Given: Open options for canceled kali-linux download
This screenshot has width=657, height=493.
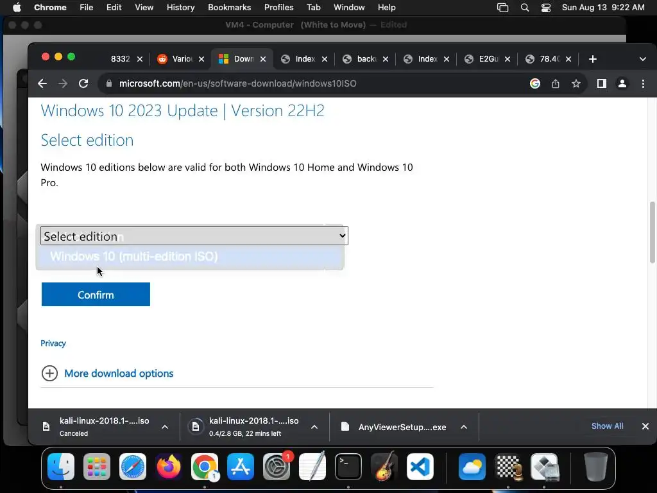Looking at the screenshot, I should point(165,427).
